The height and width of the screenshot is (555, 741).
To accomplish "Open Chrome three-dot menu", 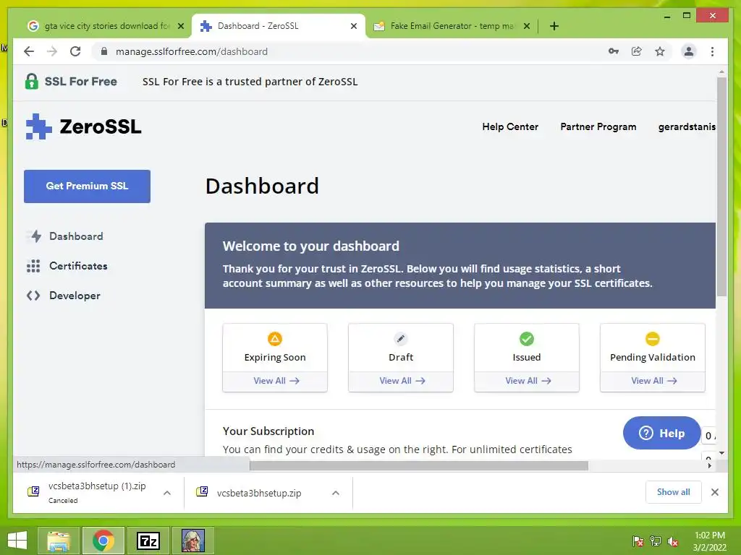I will 712,51.
